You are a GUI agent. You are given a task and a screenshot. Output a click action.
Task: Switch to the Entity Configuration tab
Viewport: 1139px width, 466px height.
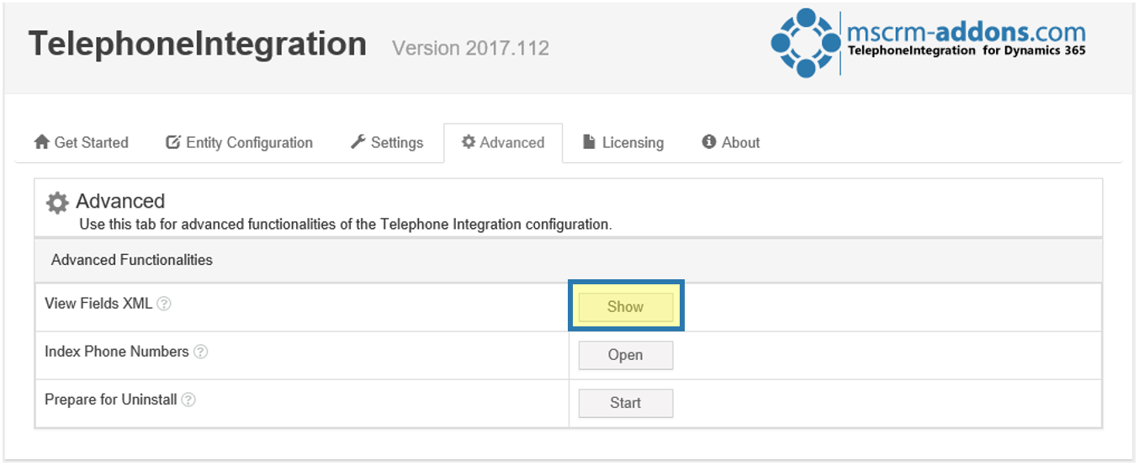tap(240, 143)
